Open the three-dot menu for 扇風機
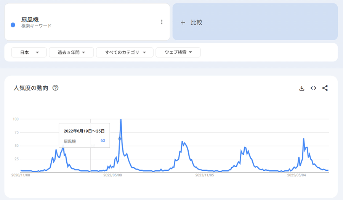 (x=162, y=22)
